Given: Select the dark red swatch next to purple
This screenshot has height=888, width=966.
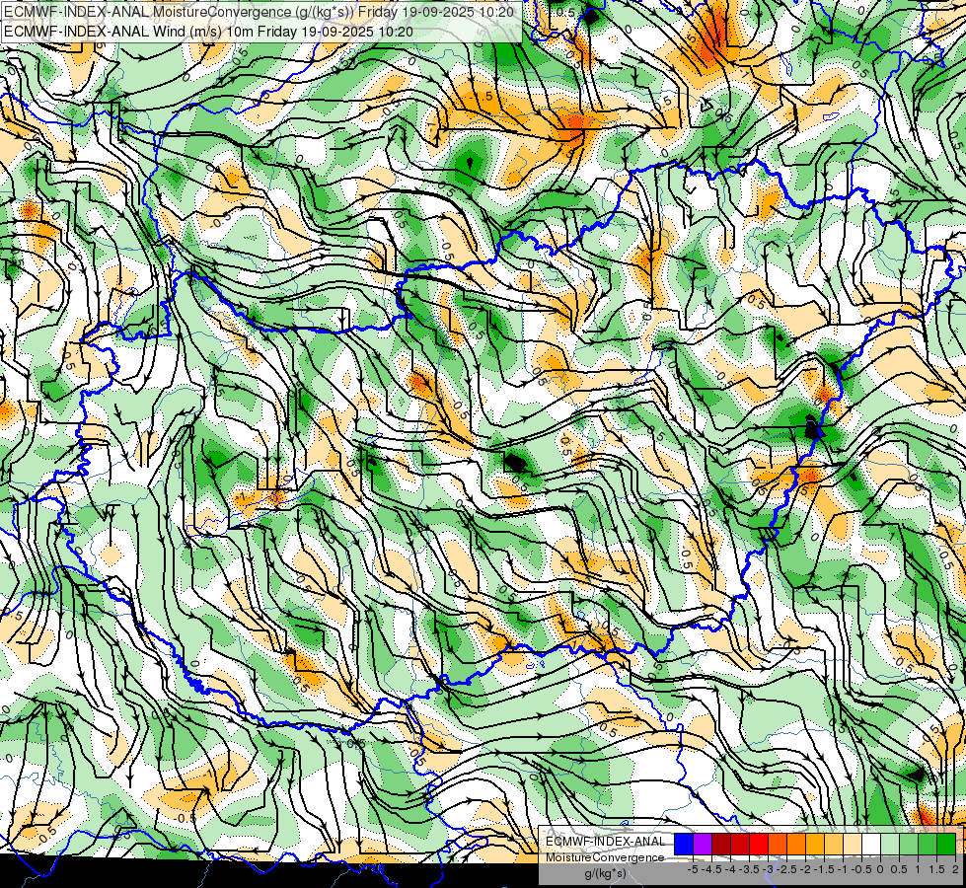Looking at the screenshot, I should (720, 844).
